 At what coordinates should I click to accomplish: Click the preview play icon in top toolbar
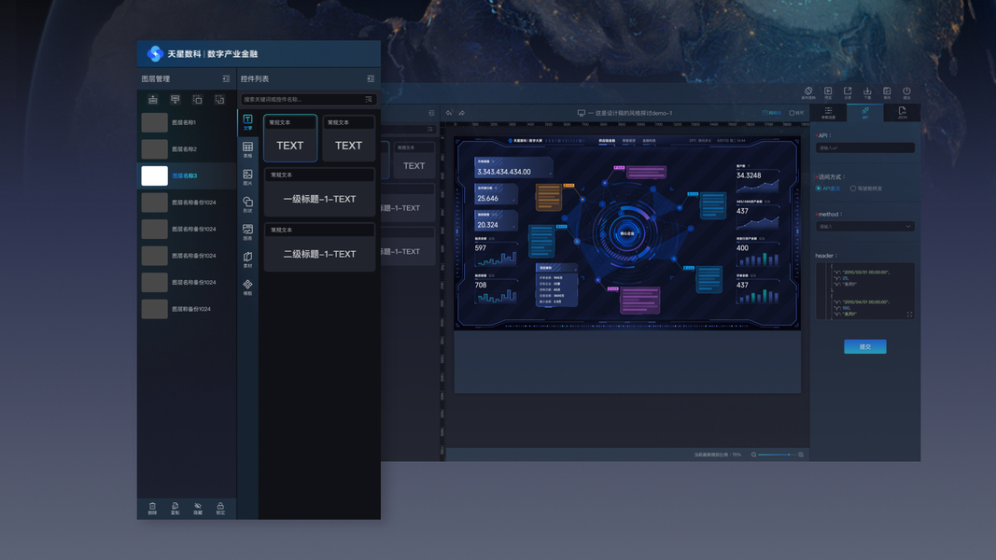tap(828, 92)
